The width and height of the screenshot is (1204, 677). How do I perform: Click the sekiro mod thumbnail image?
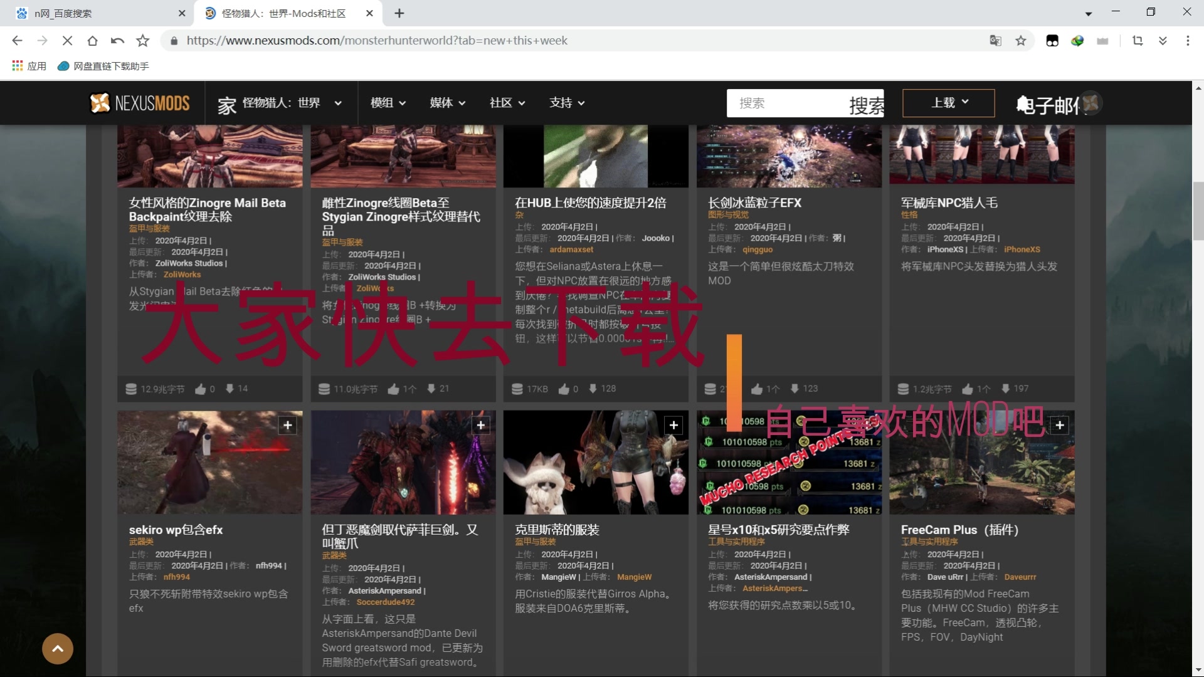coord(209,463)
